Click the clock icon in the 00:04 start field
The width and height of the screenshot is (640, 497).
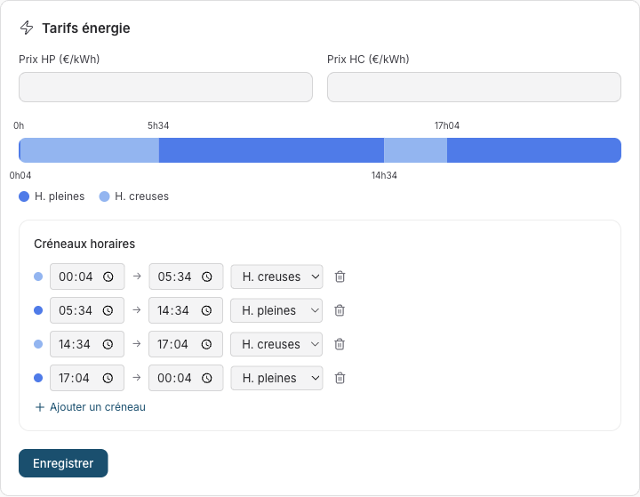coord(108,277)
